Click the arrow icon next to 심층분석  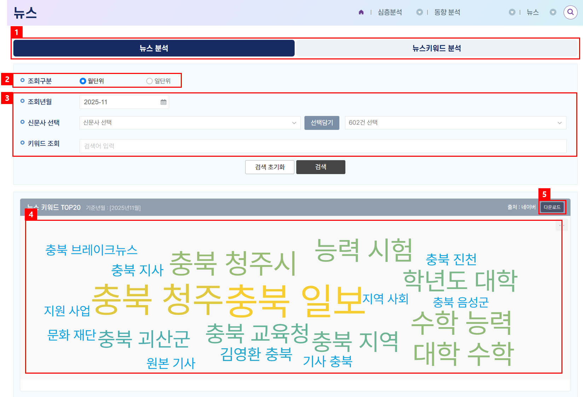[420, 12]
